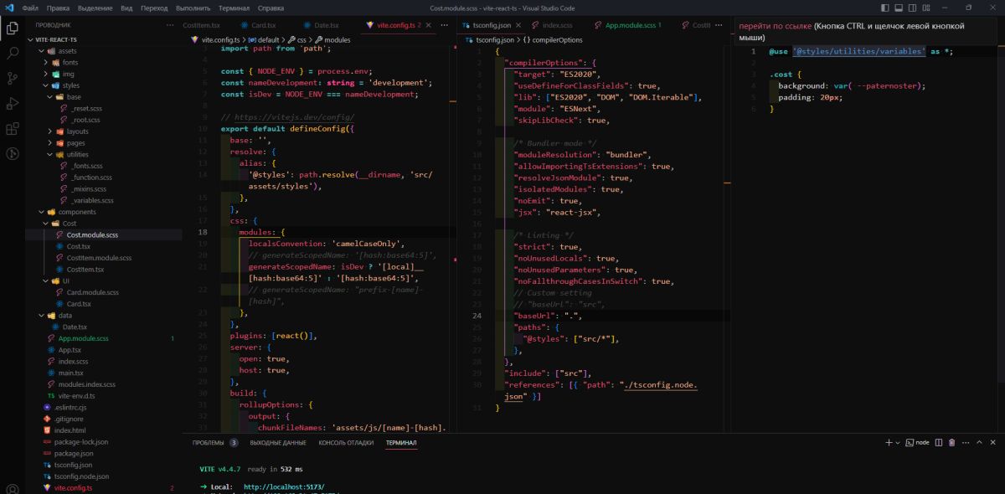Click compilerOptions breadcrumb in tsconfig.json
Image resolution: width=1005 pixels, height=494 pixels.
pyautogui.click(x=554, y=39)
